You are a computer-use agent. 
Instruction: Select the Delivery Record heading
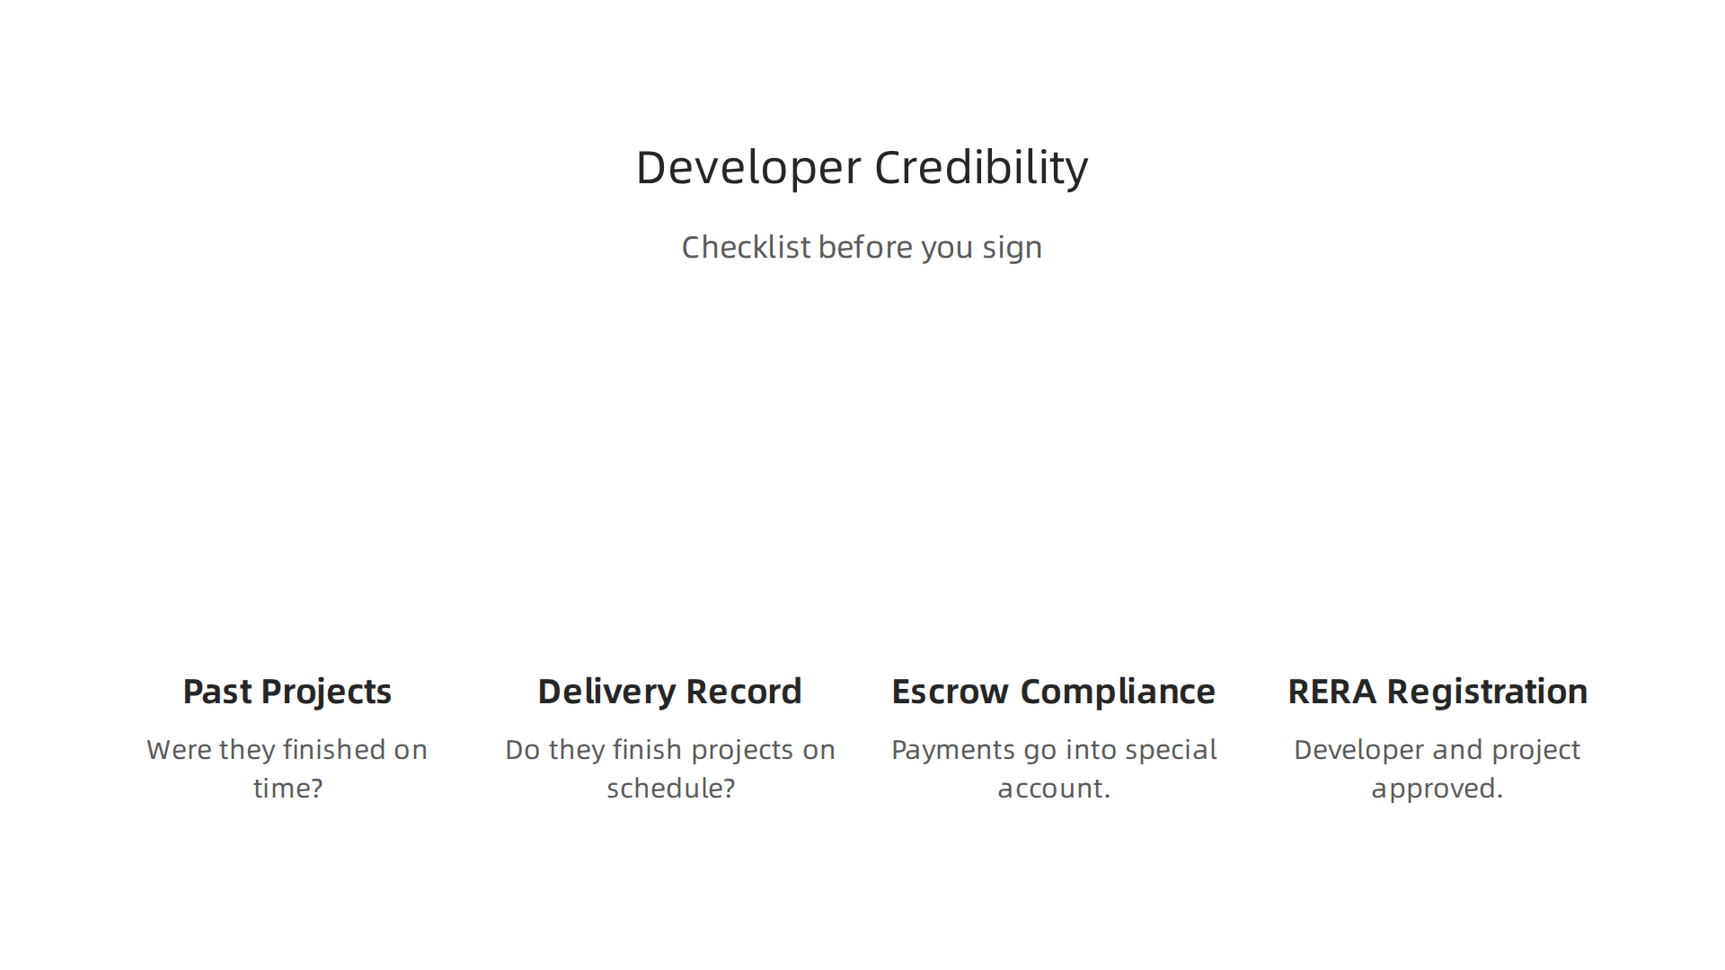point(670,692)
